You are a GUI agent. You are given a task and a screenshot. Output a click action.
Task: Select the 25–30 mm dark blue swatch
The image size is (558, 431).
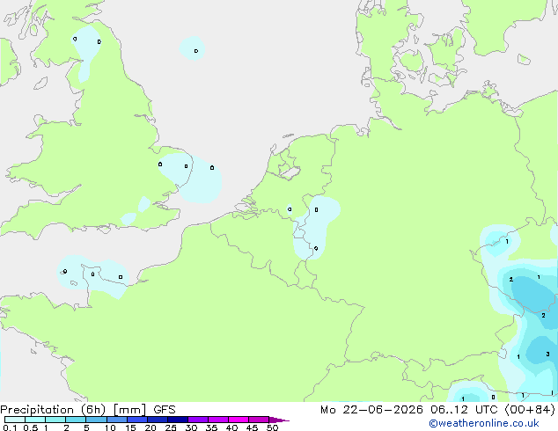(x=178, y=420)
